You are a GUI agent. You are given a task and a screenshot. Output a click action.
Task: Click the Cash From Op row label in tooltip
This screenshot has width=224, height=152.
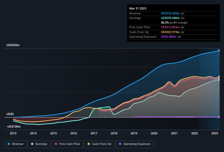point(139,32)
